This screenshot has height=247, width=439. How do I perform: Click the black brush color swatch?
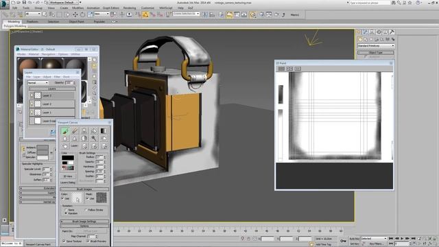pos(68,158)
